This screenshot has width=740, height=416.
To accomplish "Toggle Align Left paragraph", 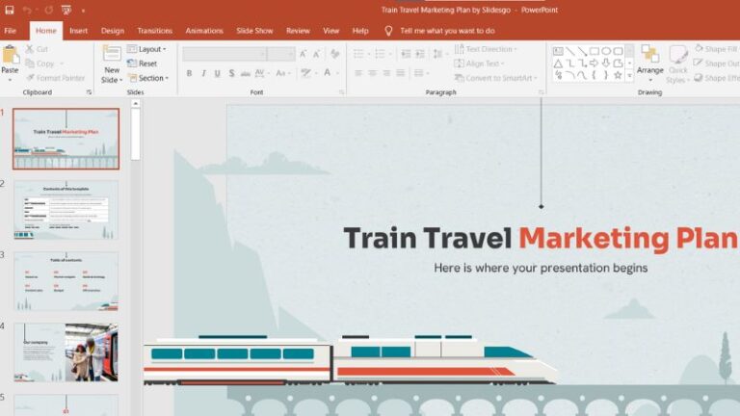I will point(358,73).
